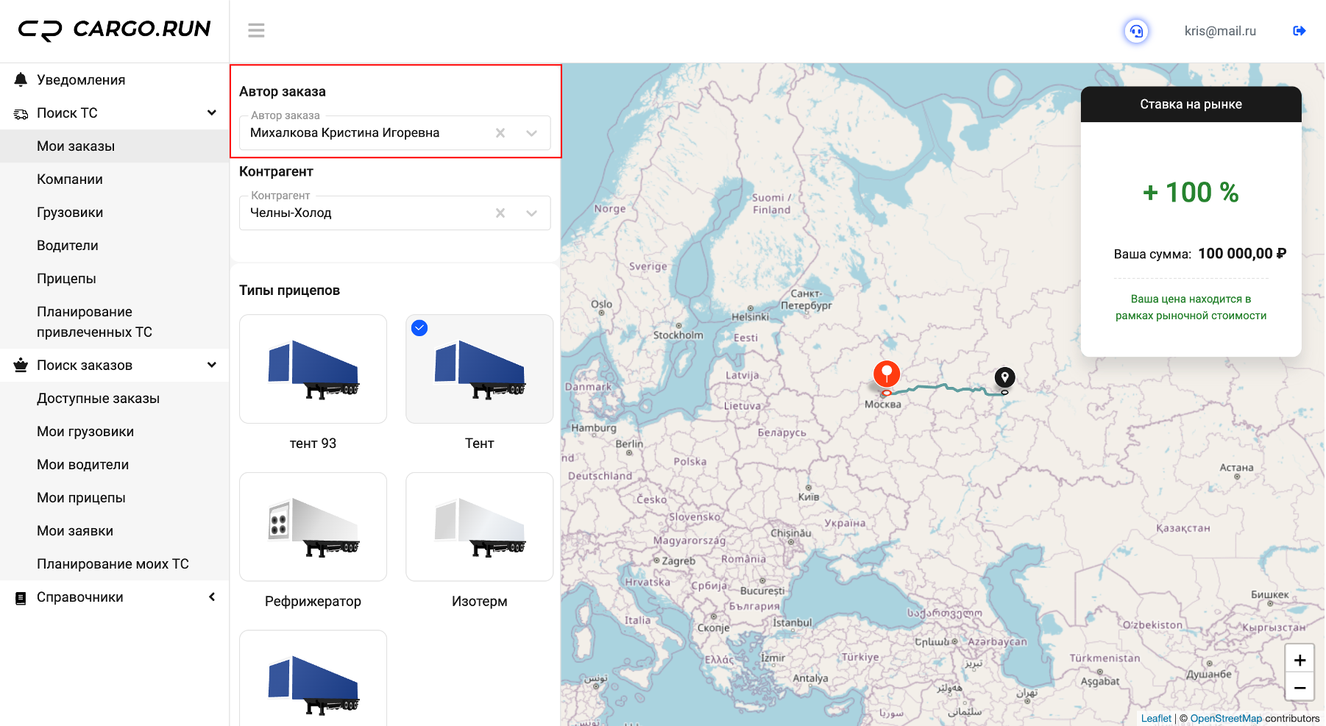Zoom out on the map
The height and width of the screenshot is (726, 1326).
tap(1300, 688)
